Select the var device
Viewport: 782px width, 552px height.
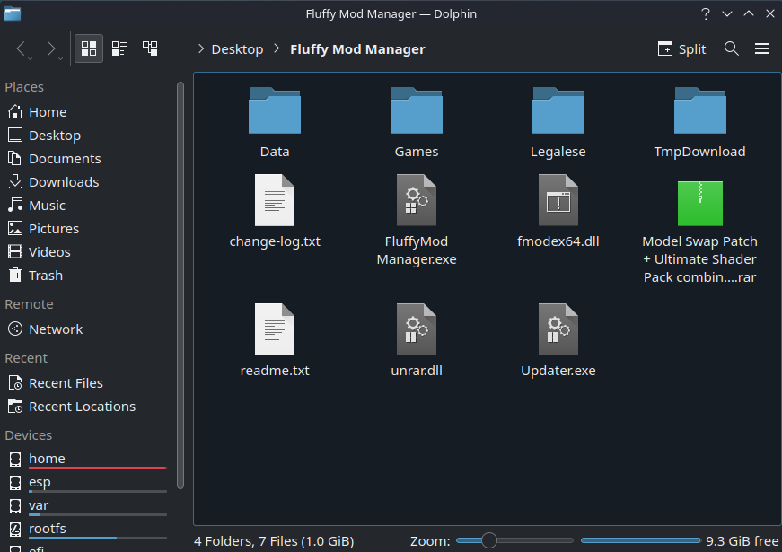86,506
